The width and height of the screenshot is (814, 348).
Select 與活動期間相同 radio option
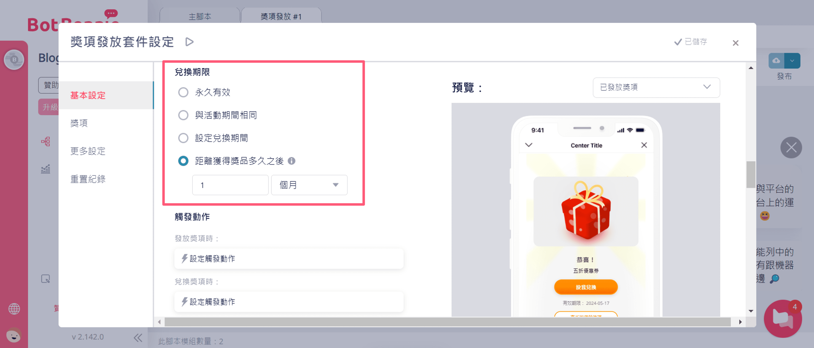(x=183, y=115)
